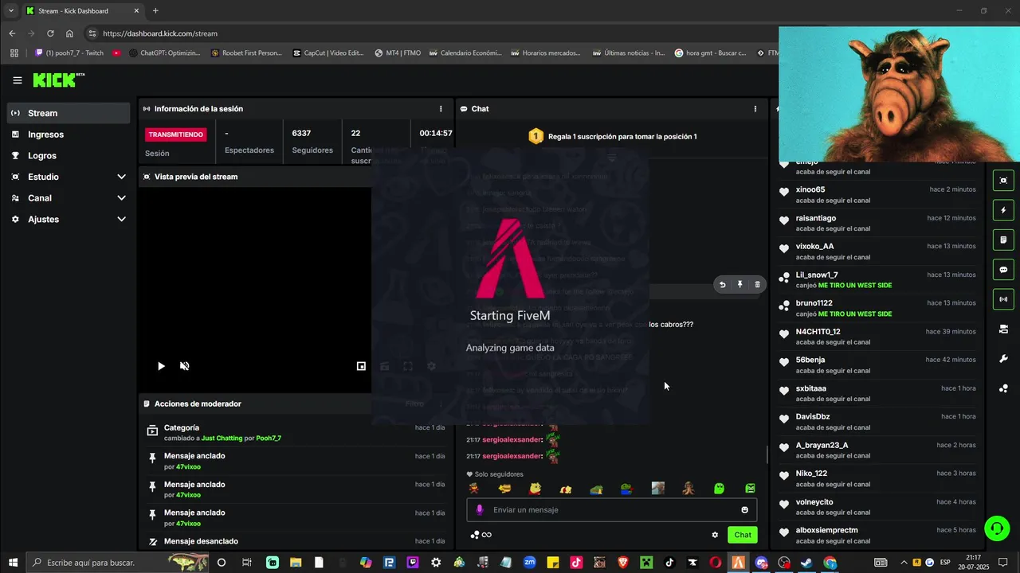Select Stream in the left sidebar
The height and width of the screenshot is (573, 1020).
[69, 113]
